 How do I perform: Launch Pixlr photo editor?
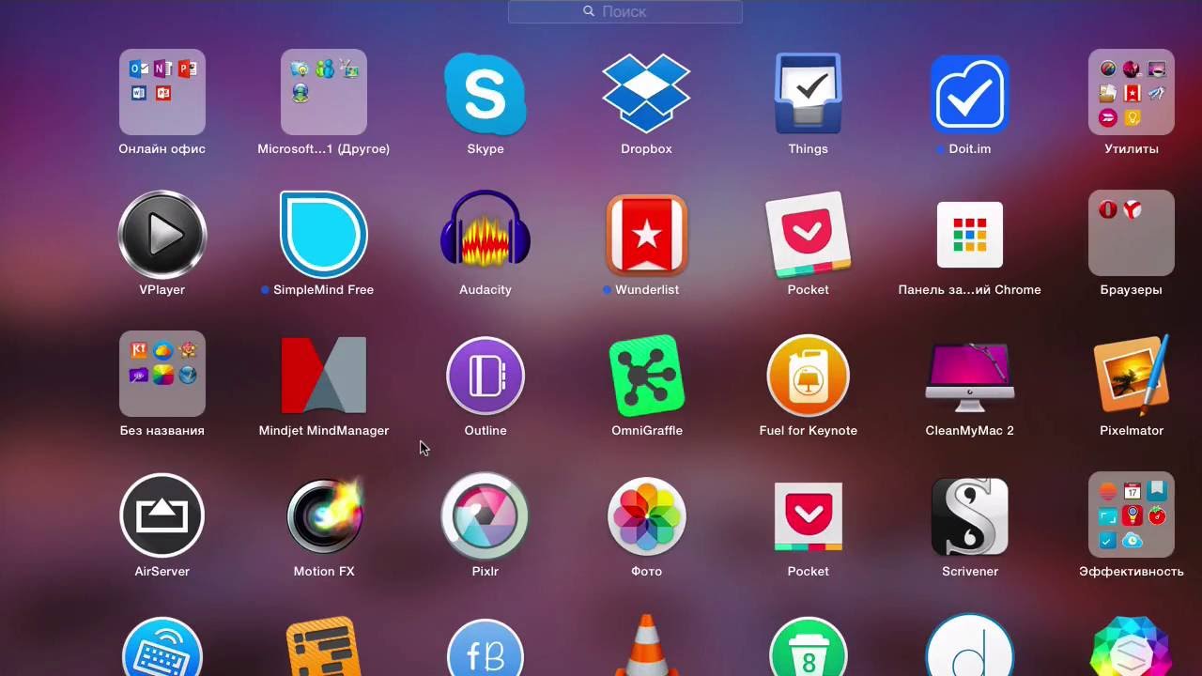485,515
